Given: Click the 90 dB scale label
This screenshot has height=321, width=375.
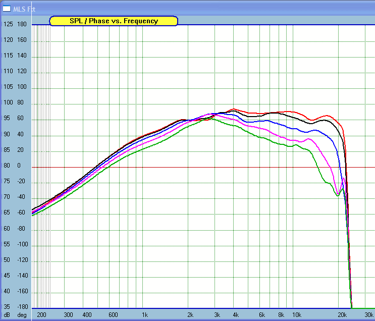Looking at the screenshot, I should click(x=7, y=134).
